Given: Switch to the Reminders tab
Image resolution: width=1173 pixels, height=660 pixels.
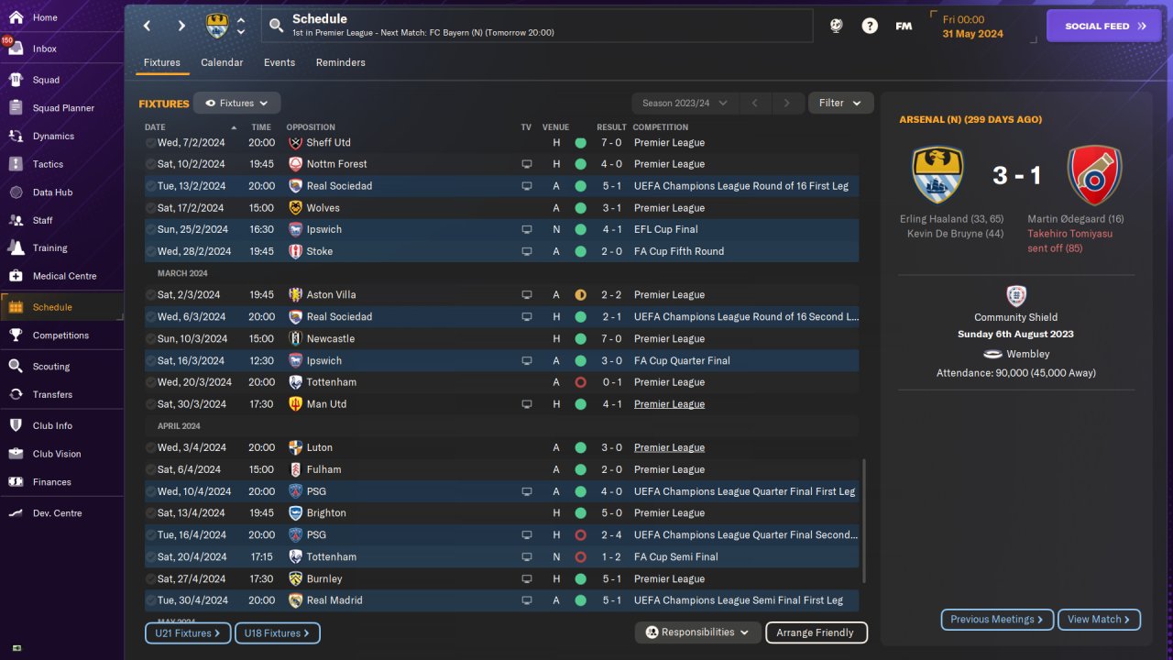Looking at the screenshot, I should click(x=341, y=62).
